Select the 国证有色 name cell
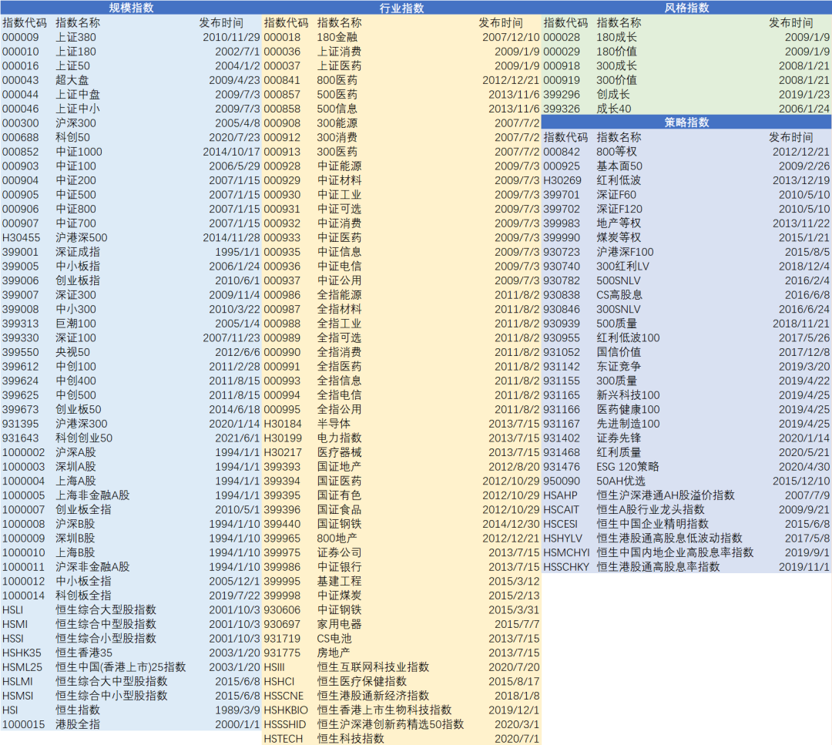The width and height of the screenshot is (832, 745). coord(339,495)
